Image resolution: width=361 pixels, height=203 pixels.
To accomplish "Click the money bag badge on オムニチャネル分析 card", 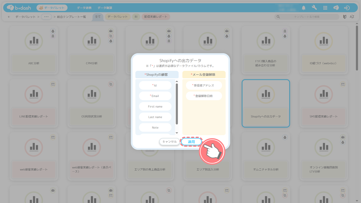I will tap(285, 137).
